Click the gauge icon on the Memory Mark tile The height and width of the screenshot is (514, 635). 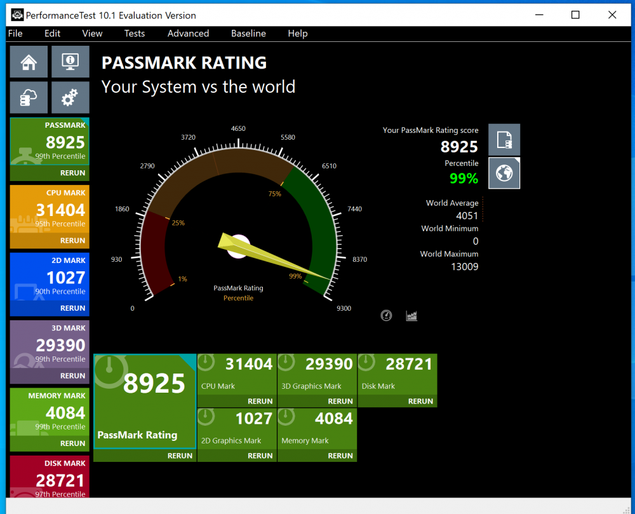click(x=286, y=417)
